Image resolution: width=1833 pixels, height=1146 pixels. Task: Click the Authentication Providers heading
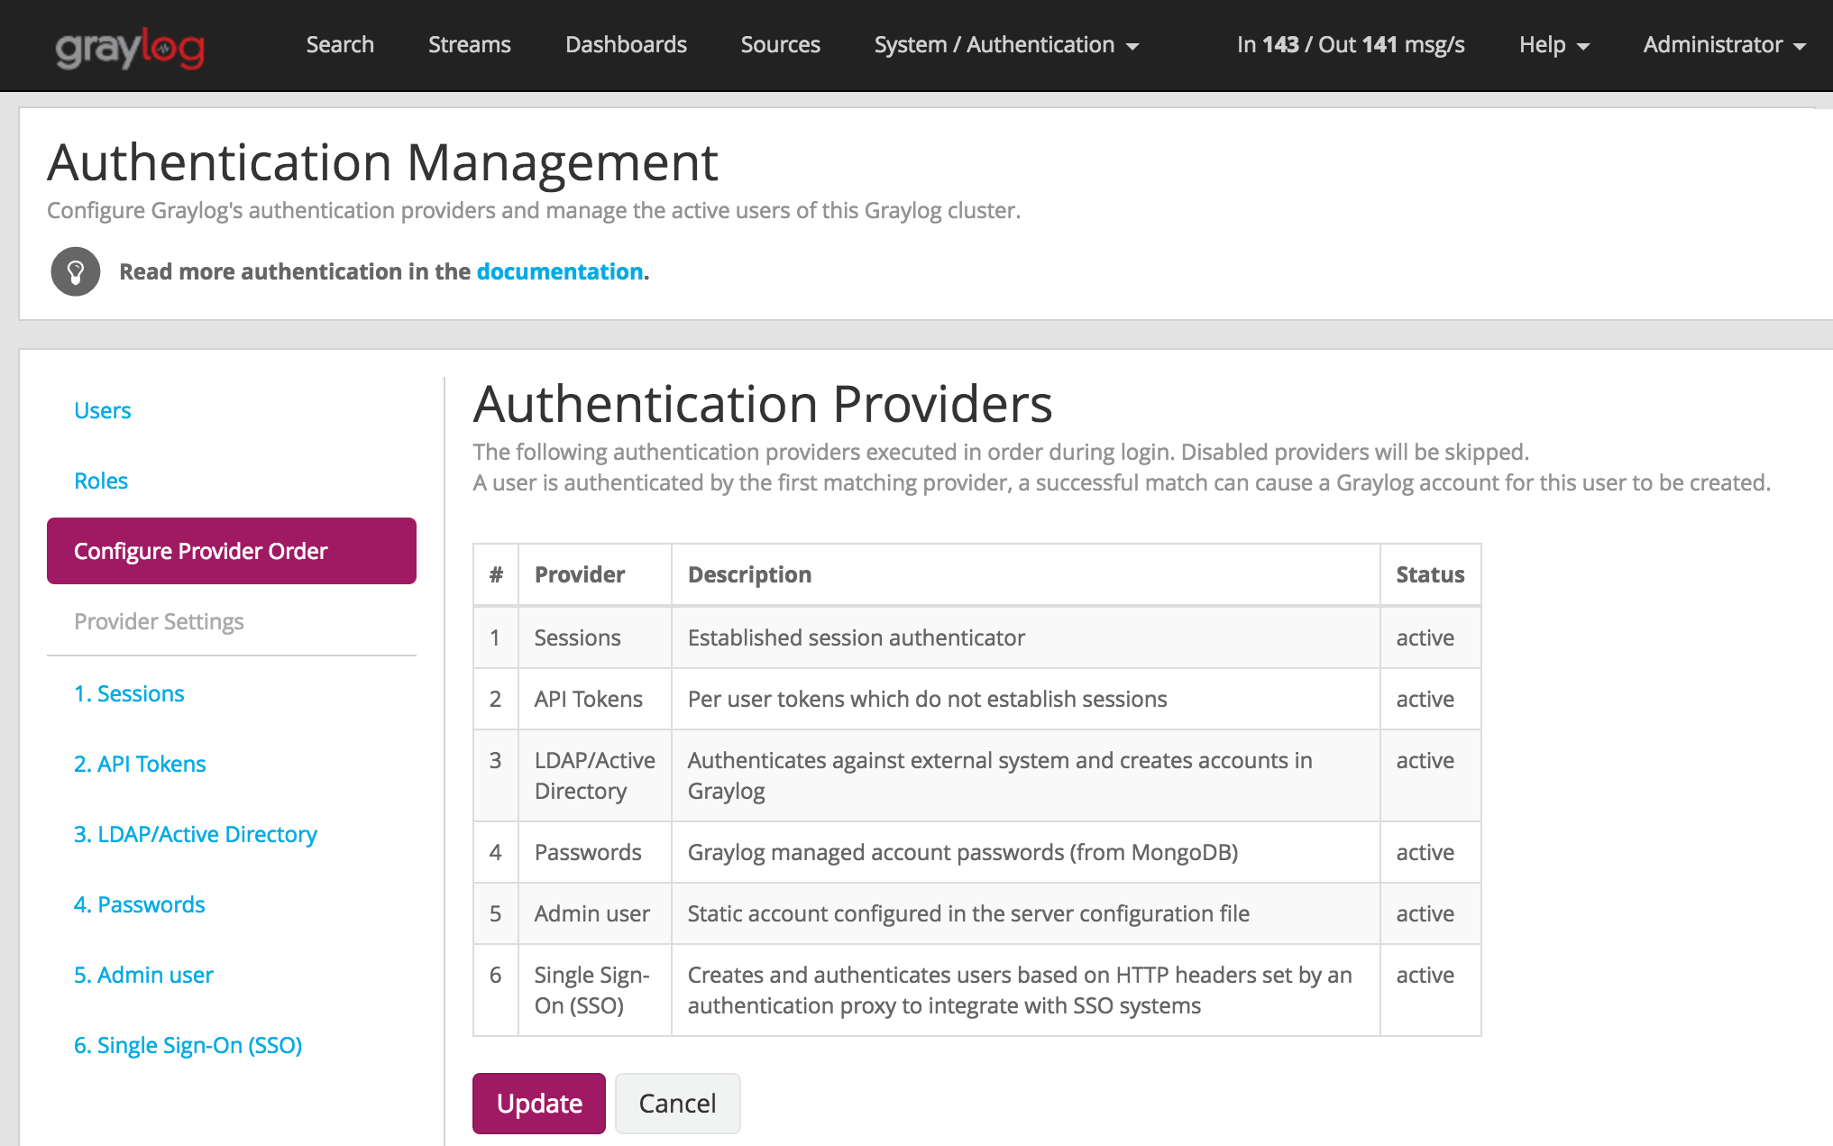click(763, 403)
